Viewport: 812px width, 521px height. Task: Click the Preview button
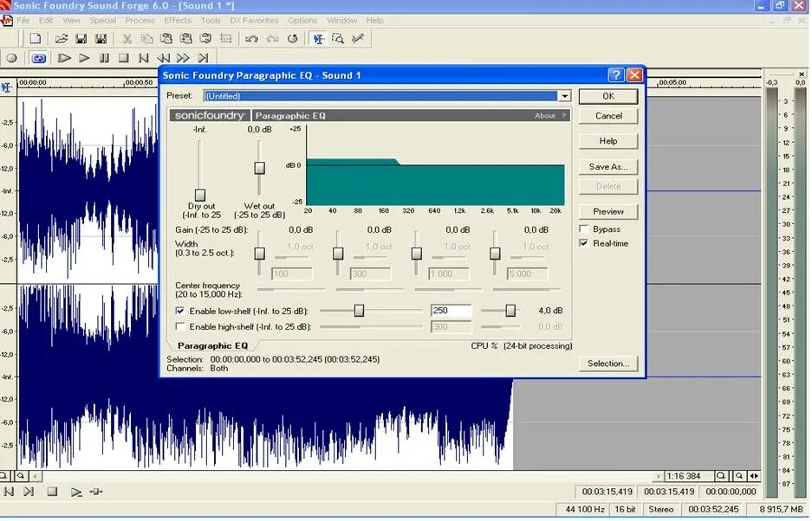click(608, 212)
